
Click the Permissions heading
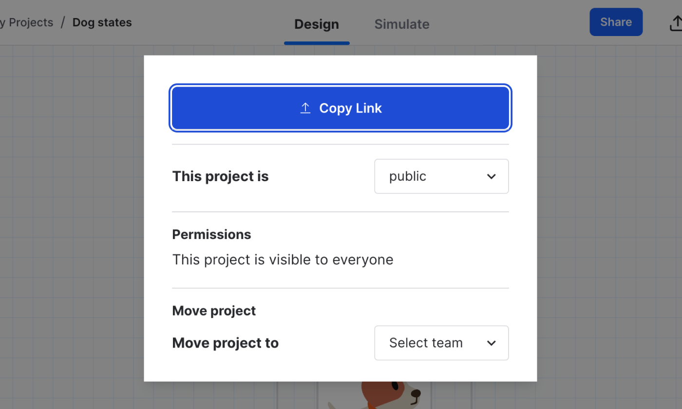[211, 234]
